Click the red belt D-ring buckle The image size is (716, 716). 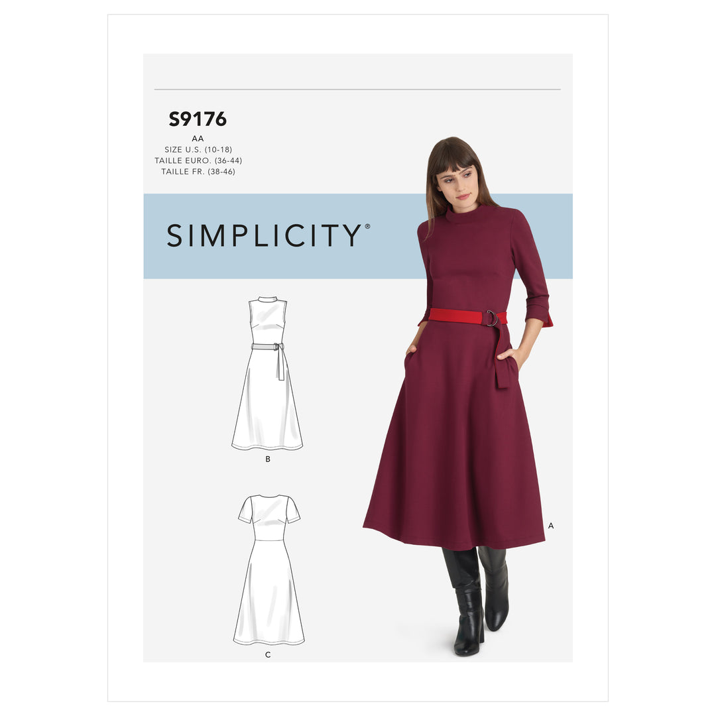(493, 318)
